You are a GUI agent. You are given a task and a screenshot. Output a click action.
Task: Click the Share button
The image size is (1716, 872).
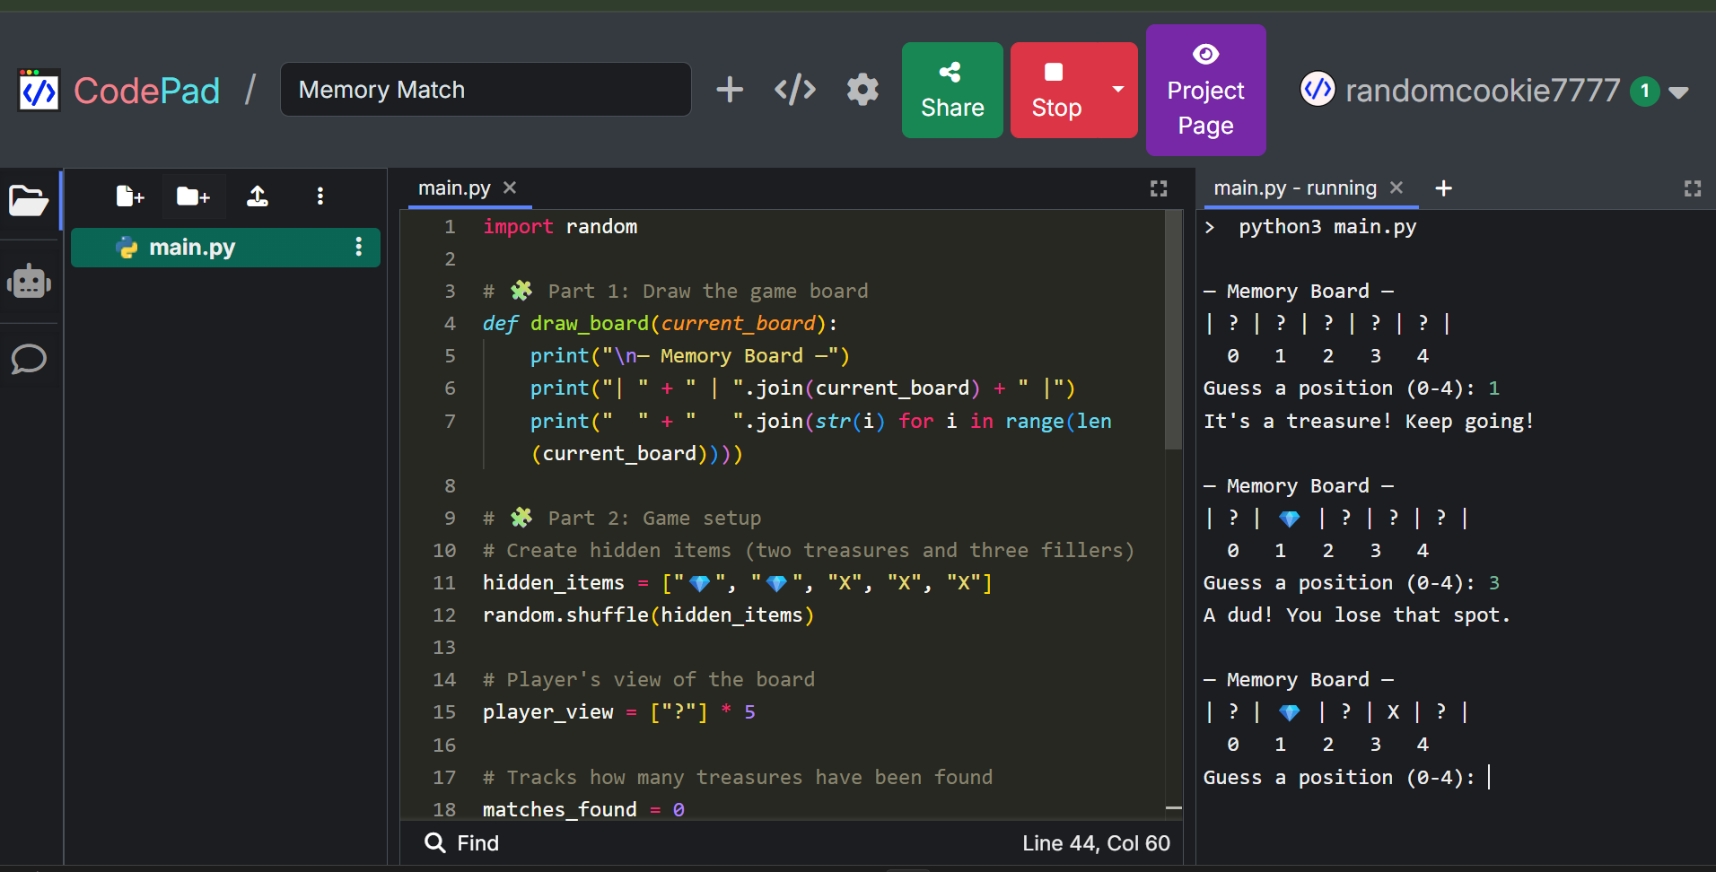[952, 90]
